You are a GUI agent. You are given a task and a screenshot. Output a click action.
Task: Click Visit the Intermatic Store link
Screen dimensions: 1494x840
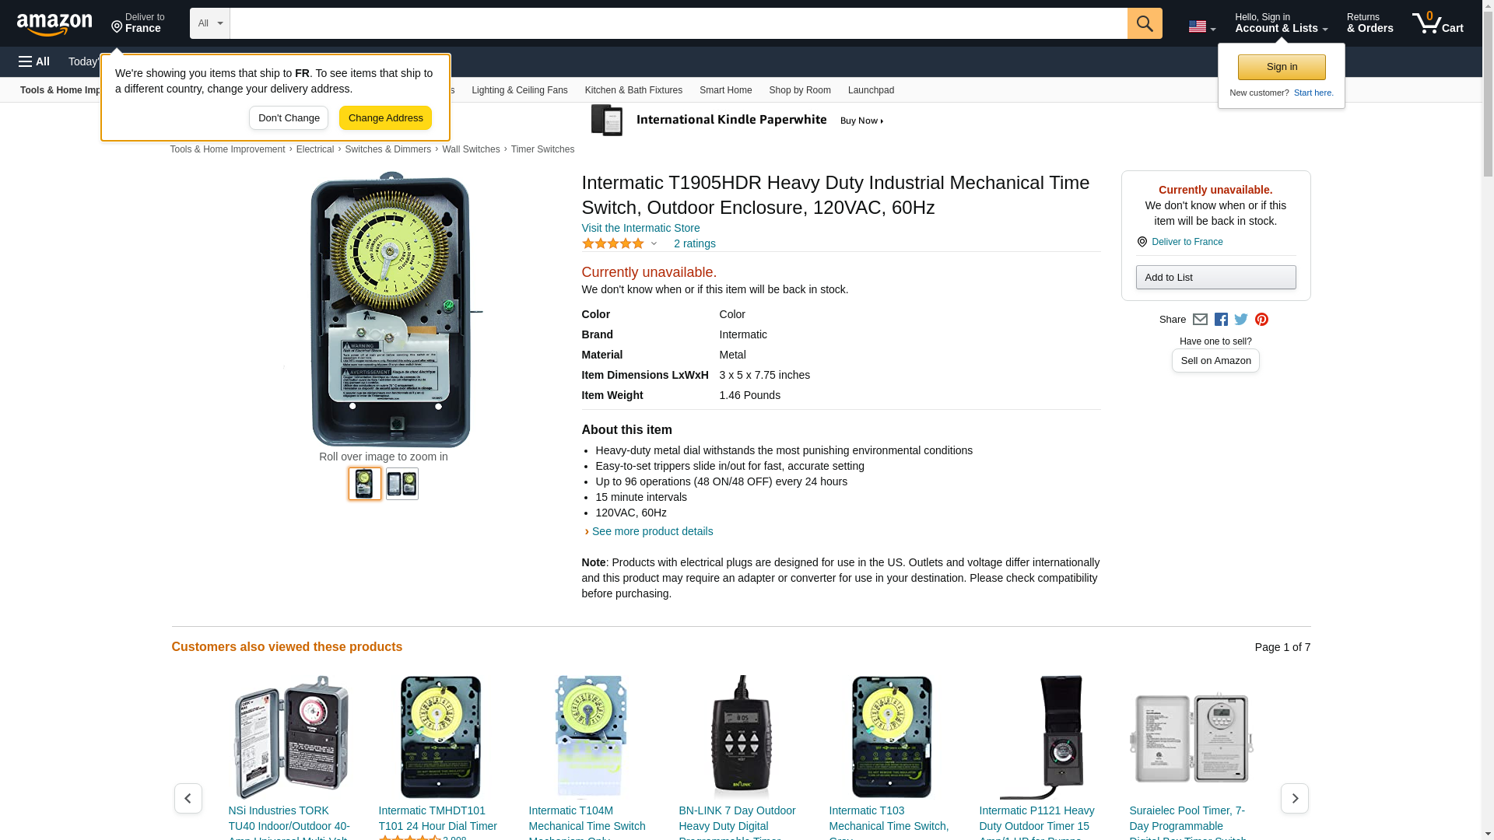640,228
